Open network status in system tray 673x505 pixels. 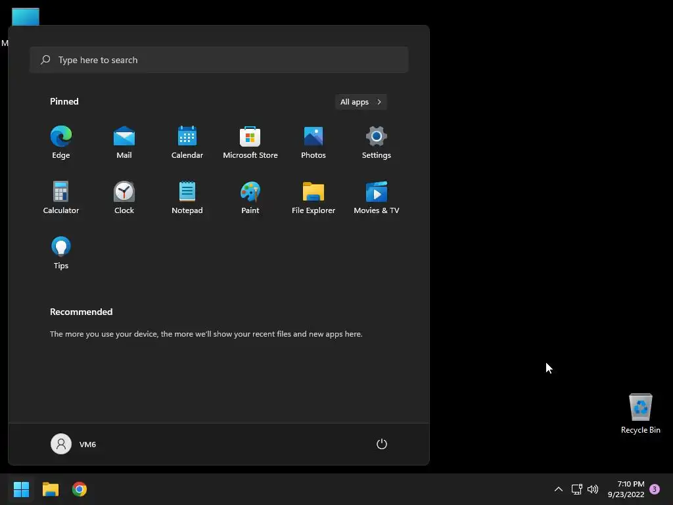576,489
